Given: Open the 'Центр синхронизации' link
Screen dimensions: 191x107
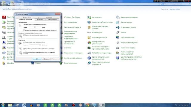Looking at the screenshot, I should point(73,58).
